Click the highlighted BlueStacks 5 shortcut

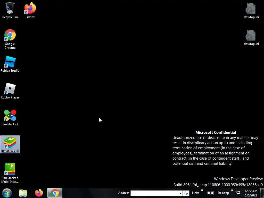pyautogui.click(x=10, y=144)
